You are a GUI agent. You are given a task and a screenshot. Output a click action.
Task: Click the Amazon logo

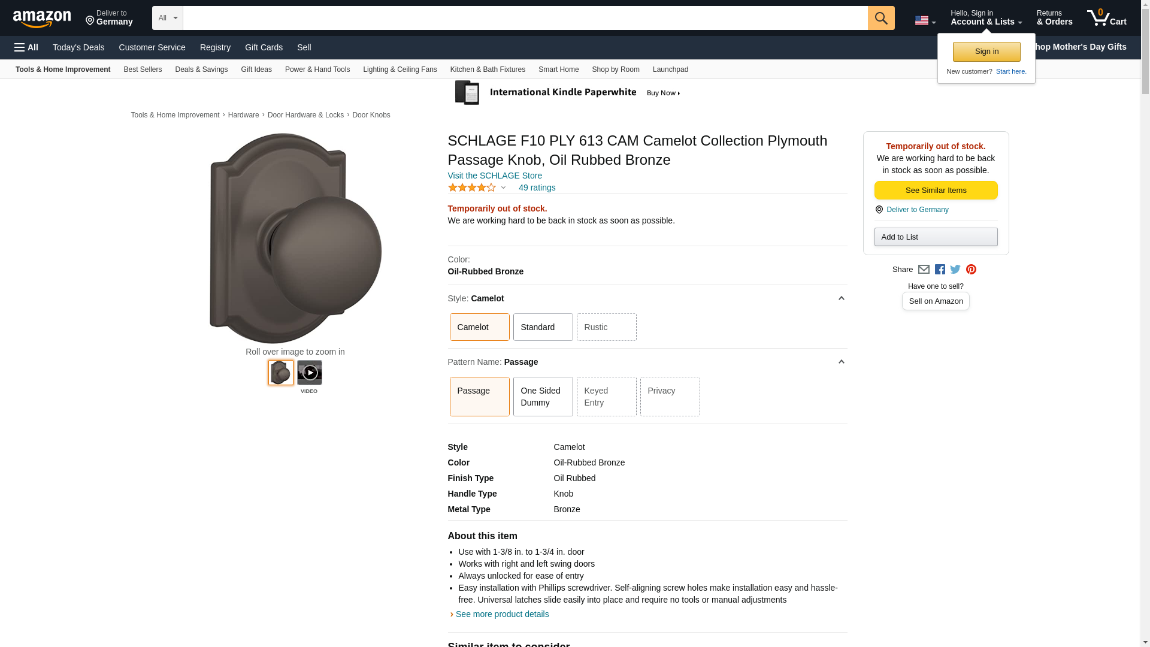[x=42, y=19]
